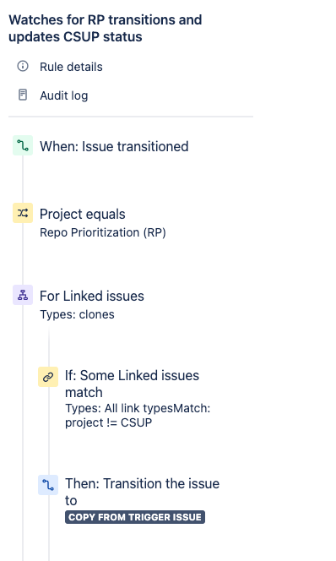336x561 pixels.
Task: Click the COPY FROM TRIGGER ISSUE badge
Action: (x=135, y=517)
